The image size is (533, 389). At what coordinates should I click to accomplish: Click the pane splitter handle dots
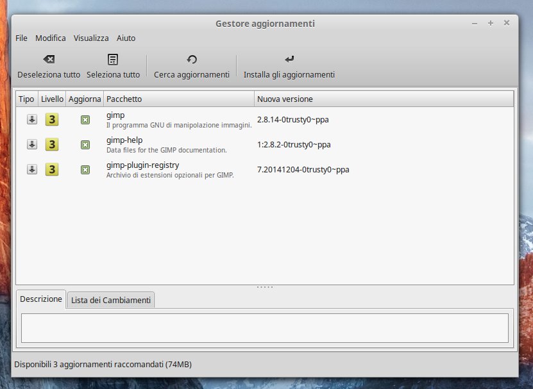pos(265,287)
